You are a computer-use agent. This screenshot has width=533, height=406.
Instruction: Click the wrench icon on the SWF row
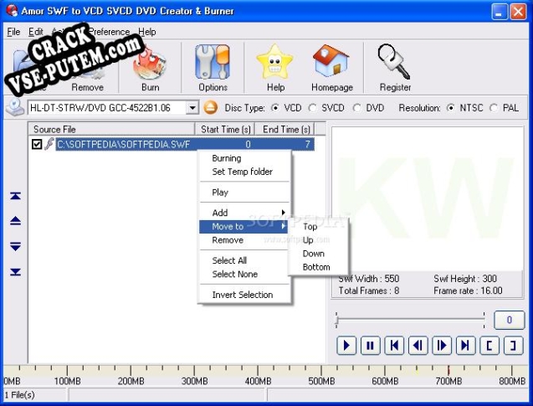pos(49,144)
